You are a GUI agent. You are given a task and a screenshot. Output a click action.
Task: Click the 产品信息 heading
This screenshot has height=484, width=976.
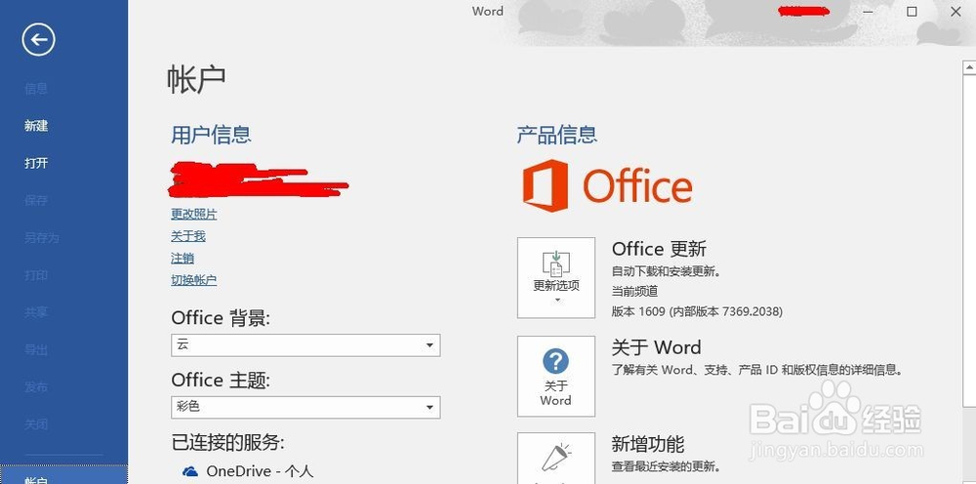tap(557, 135)
